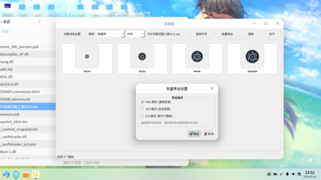Open the computer icon on desktop
321x180 pixels.
[7, 10]
